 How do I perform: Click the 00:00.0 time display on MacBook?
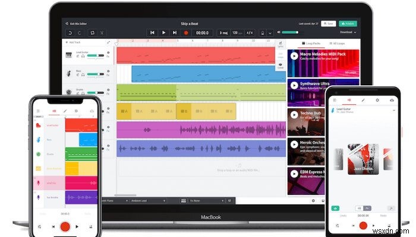click(202, 33)
